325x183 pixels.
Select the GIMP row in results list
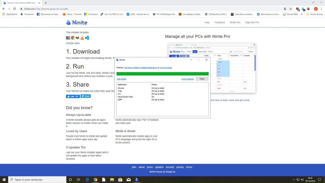pyautogui.click(x=162, y=100)
